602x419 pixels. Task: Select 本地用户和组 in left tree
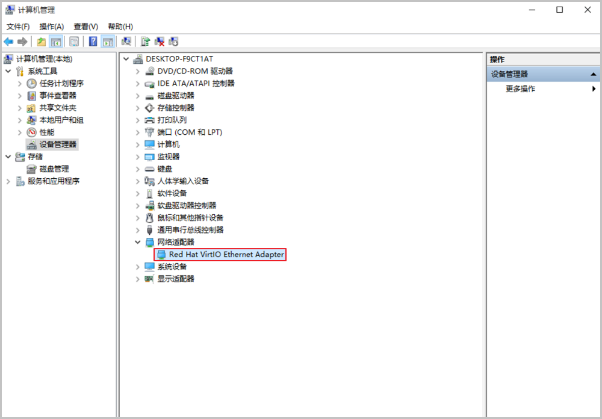click(x=61, y=120)
